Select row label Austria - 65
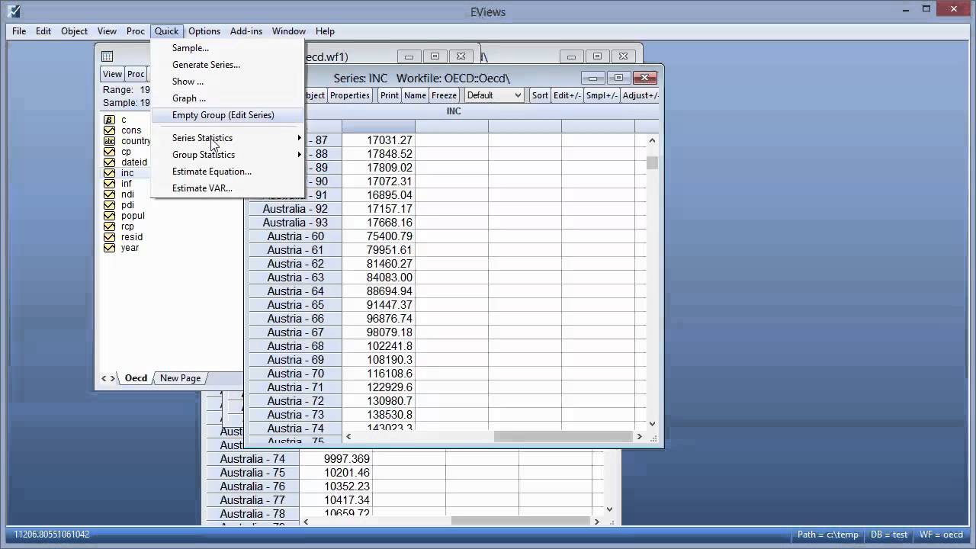Viewport: 976px width, 549px height. click(x=295, y=305)
